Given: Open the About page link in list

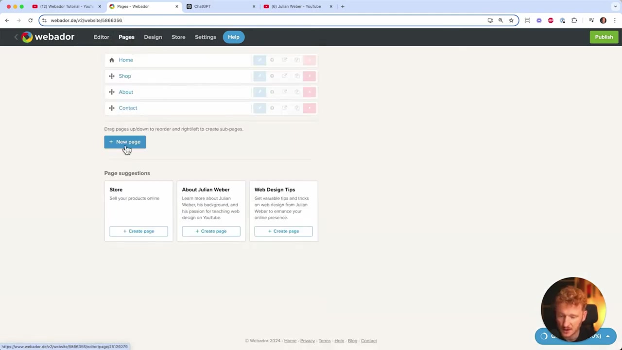Looking at the screenshot, I should tap(126, 92).
